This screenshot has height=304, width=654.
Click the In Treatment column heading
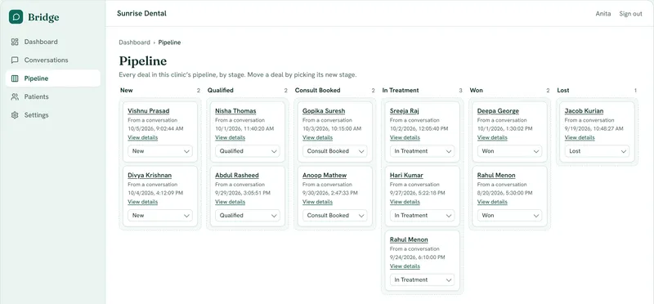401,90
